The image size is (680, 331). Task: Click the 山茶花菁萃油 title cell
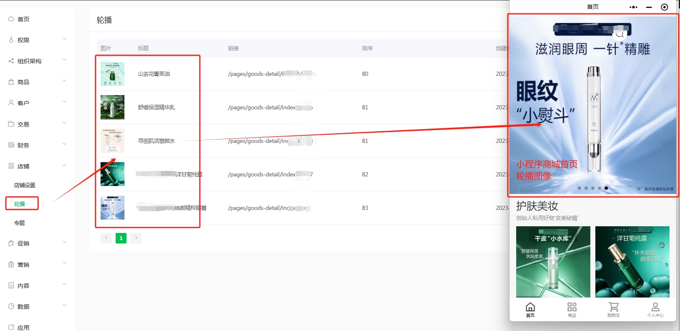154,74
